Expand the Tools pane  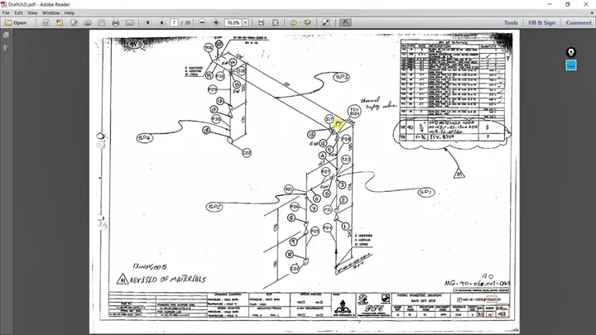click(x=511, y=23)
